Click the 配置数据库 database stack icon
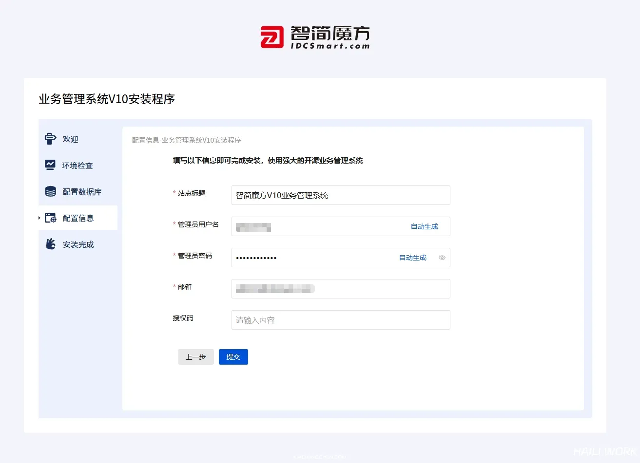 click(x=50, y=191)
